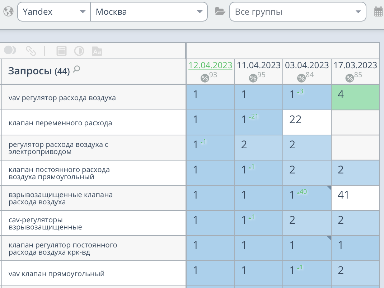Toggle the overlapping circles switch in toolbar
This screenshot has height=288, width=384.
10,51
